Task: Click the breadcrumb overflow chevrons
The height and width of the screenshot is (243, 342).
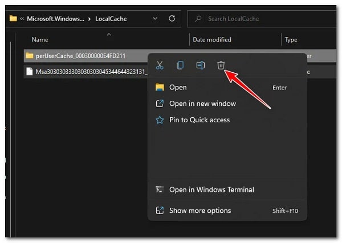Action: 21,19
